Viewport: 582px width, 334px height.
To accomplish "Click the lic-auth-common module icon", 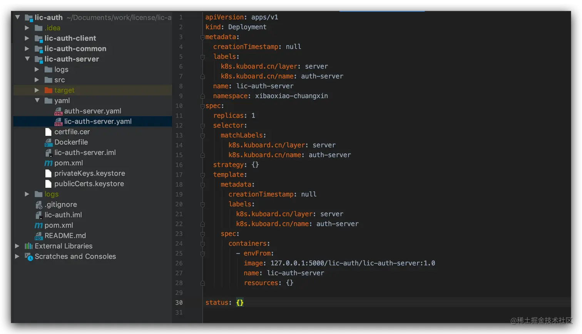I will click(x=38, y=49).
